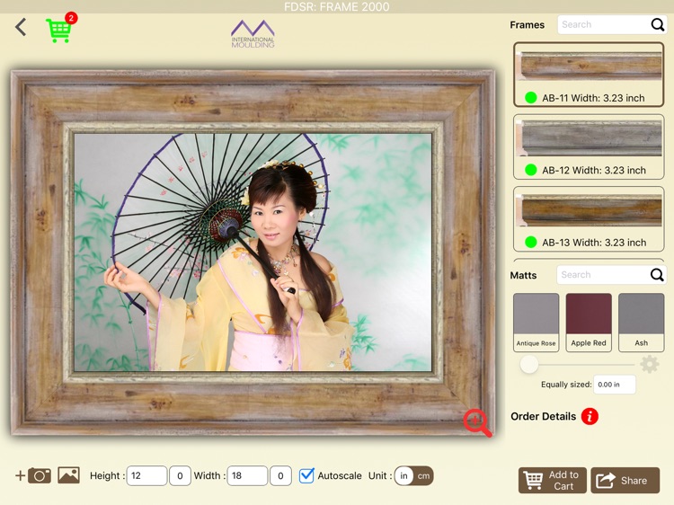Choose the Apple Red matt swatch

pyautogui.click(x=589, y=323)
